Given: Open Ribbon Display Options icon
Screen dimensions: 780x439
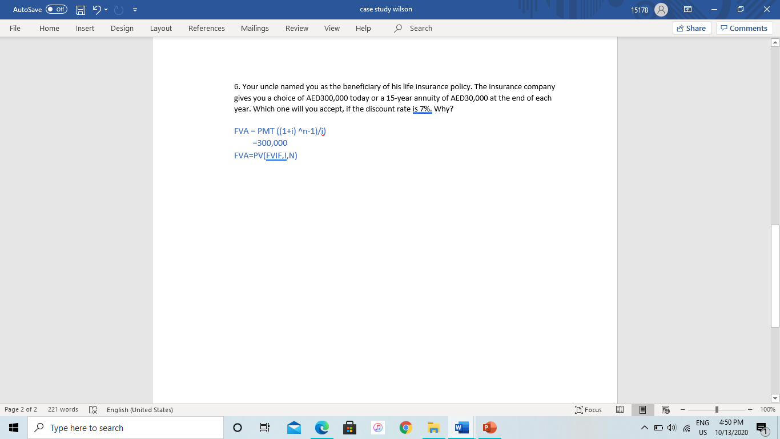Looking at the screenshot, I should pos(688,9).
